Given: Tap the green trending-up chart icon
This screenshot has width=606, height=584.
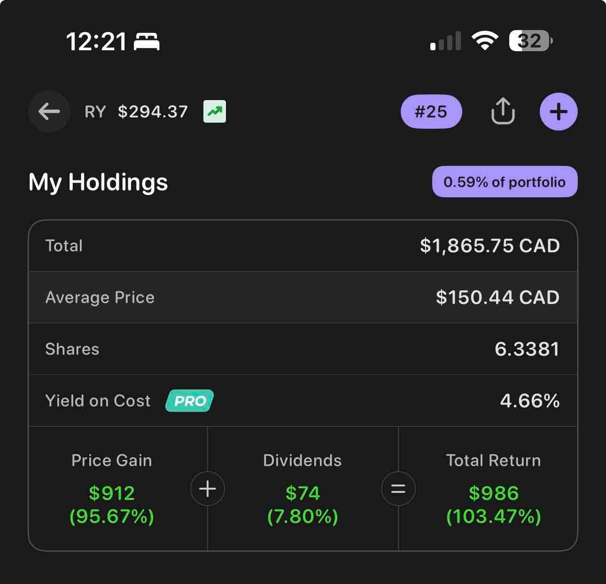Looking at the screenshot, I should tap(215, 111).
